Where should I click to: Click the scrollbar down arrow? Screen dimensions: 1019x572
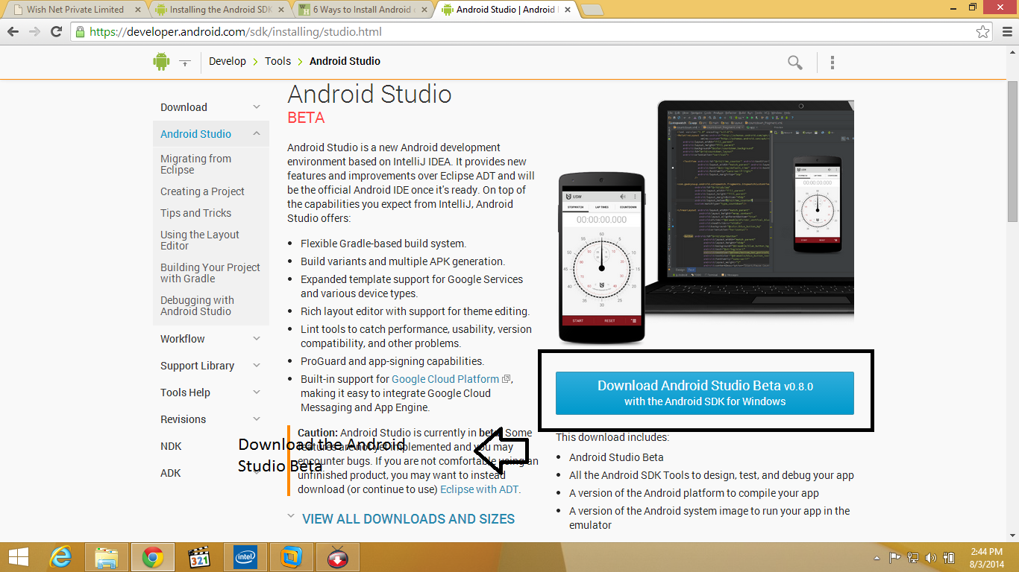tap(1012, 535)
